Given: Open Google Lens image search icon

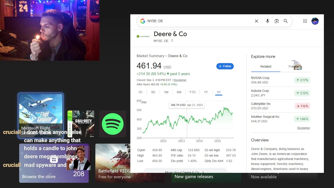Looking at the screenshot, I should click(x=277, y=21).
